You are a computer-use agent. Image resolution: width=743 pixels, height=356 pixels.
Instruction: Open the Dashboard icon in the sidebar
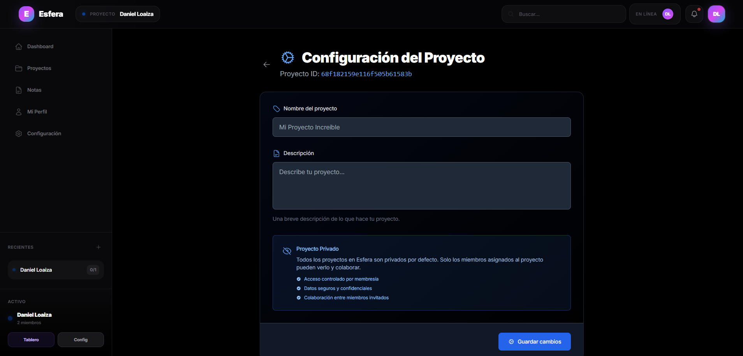[x=18, y=46]
